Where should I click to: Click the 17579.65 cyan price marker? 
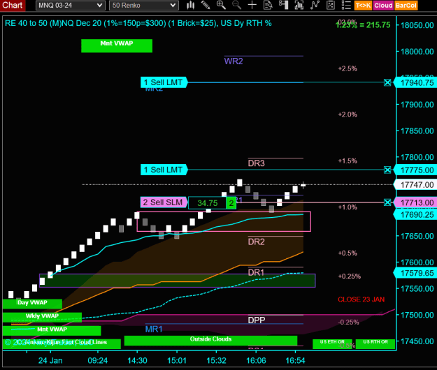(x=415, y=273)
